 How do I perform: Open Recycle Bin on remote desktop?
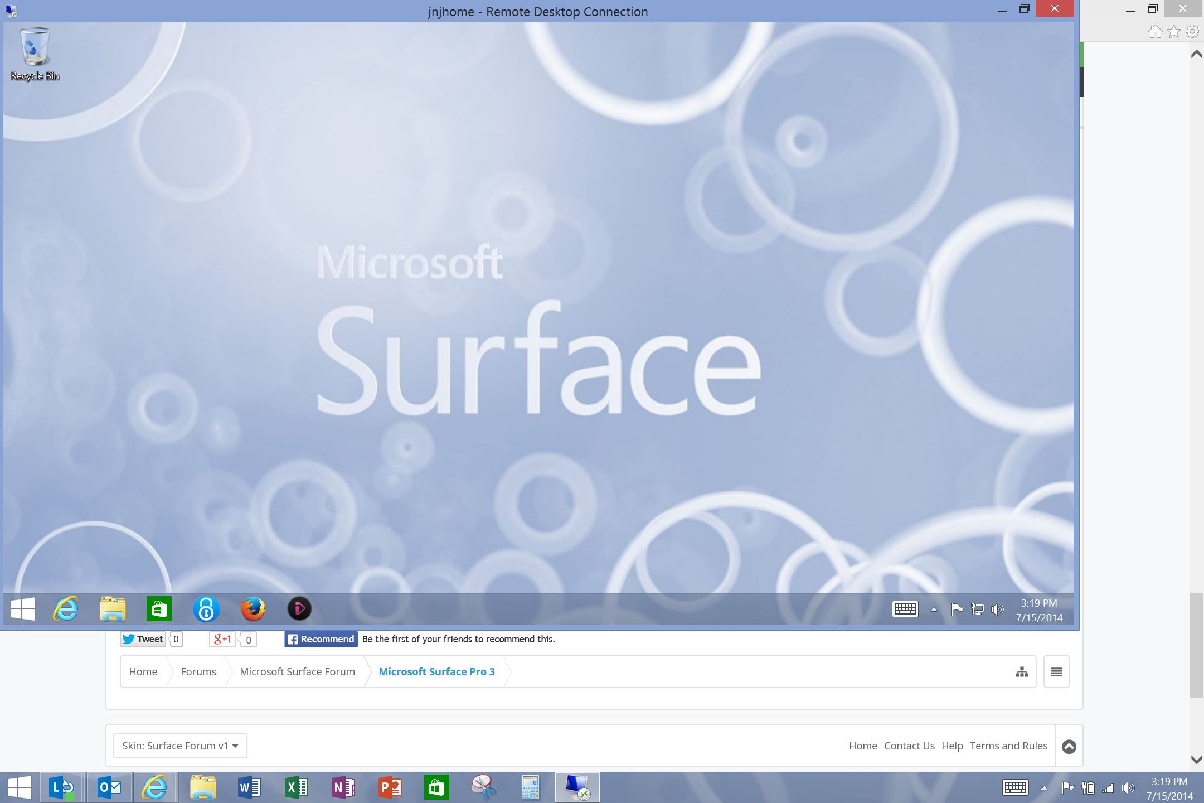point(35,54)
